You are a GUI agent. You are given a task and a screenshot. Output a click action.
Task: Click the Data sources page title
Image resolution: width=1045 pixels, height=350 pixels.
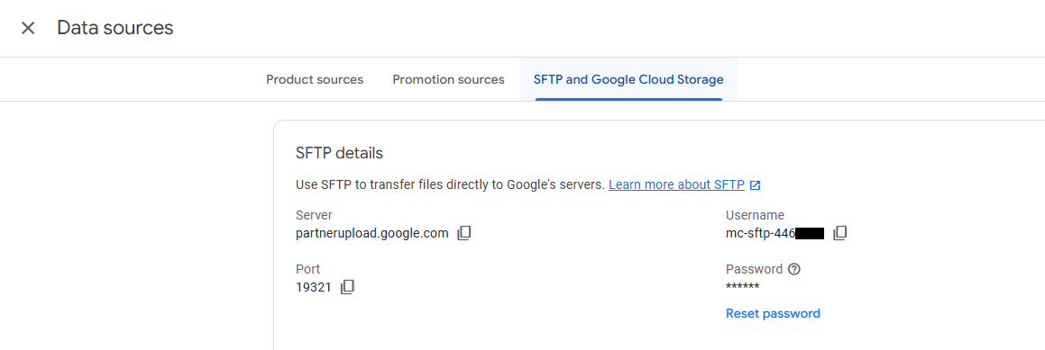coord(115,28)
